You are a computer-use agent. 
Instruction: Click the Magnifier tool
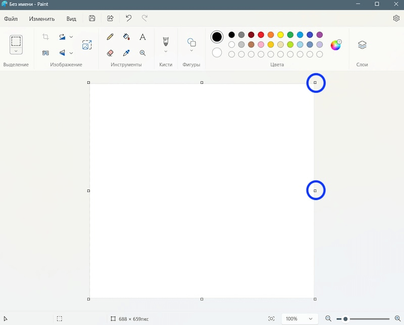tap(142, 52)
